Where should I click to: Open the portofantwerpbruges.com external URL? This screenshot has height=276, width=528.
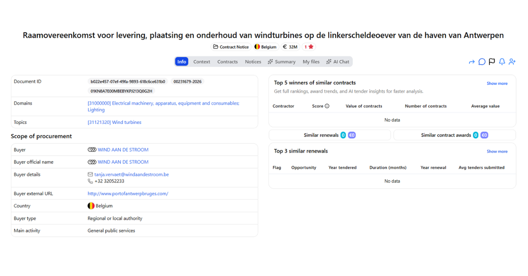(x=128, y=194)
